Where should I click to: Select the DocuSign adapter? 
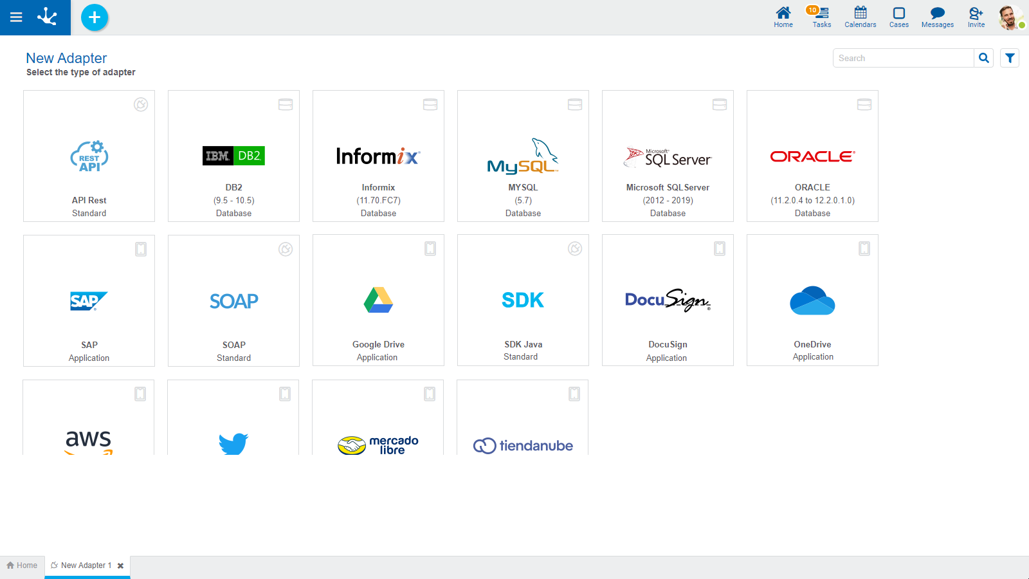(x=668, y=300)
